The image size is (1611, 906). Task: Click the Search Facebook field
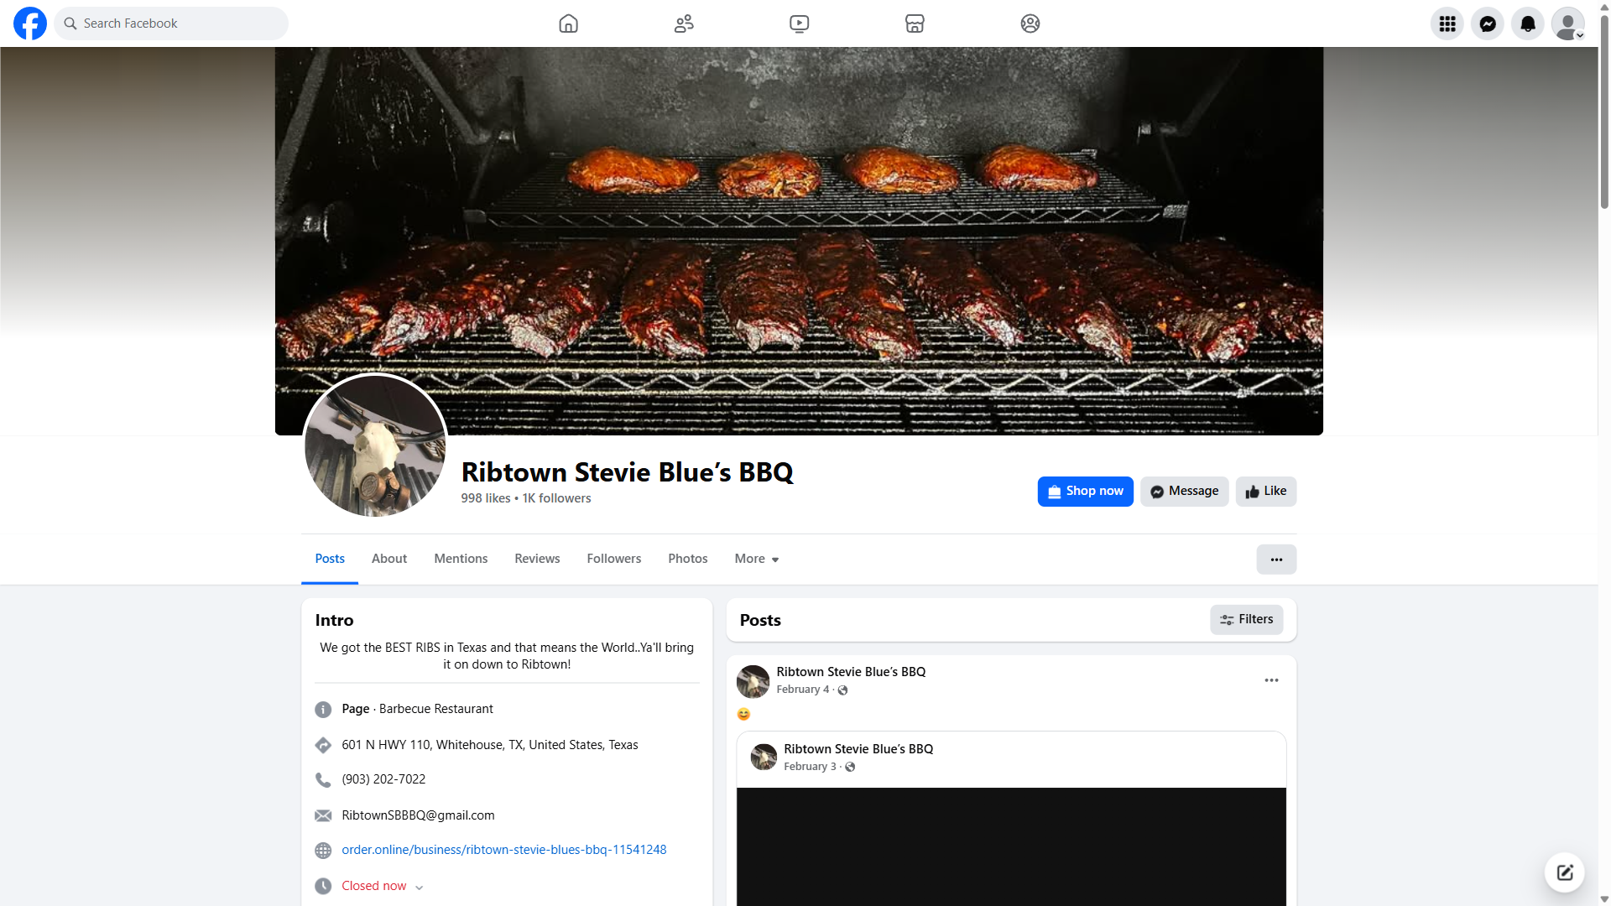[180, 23]
